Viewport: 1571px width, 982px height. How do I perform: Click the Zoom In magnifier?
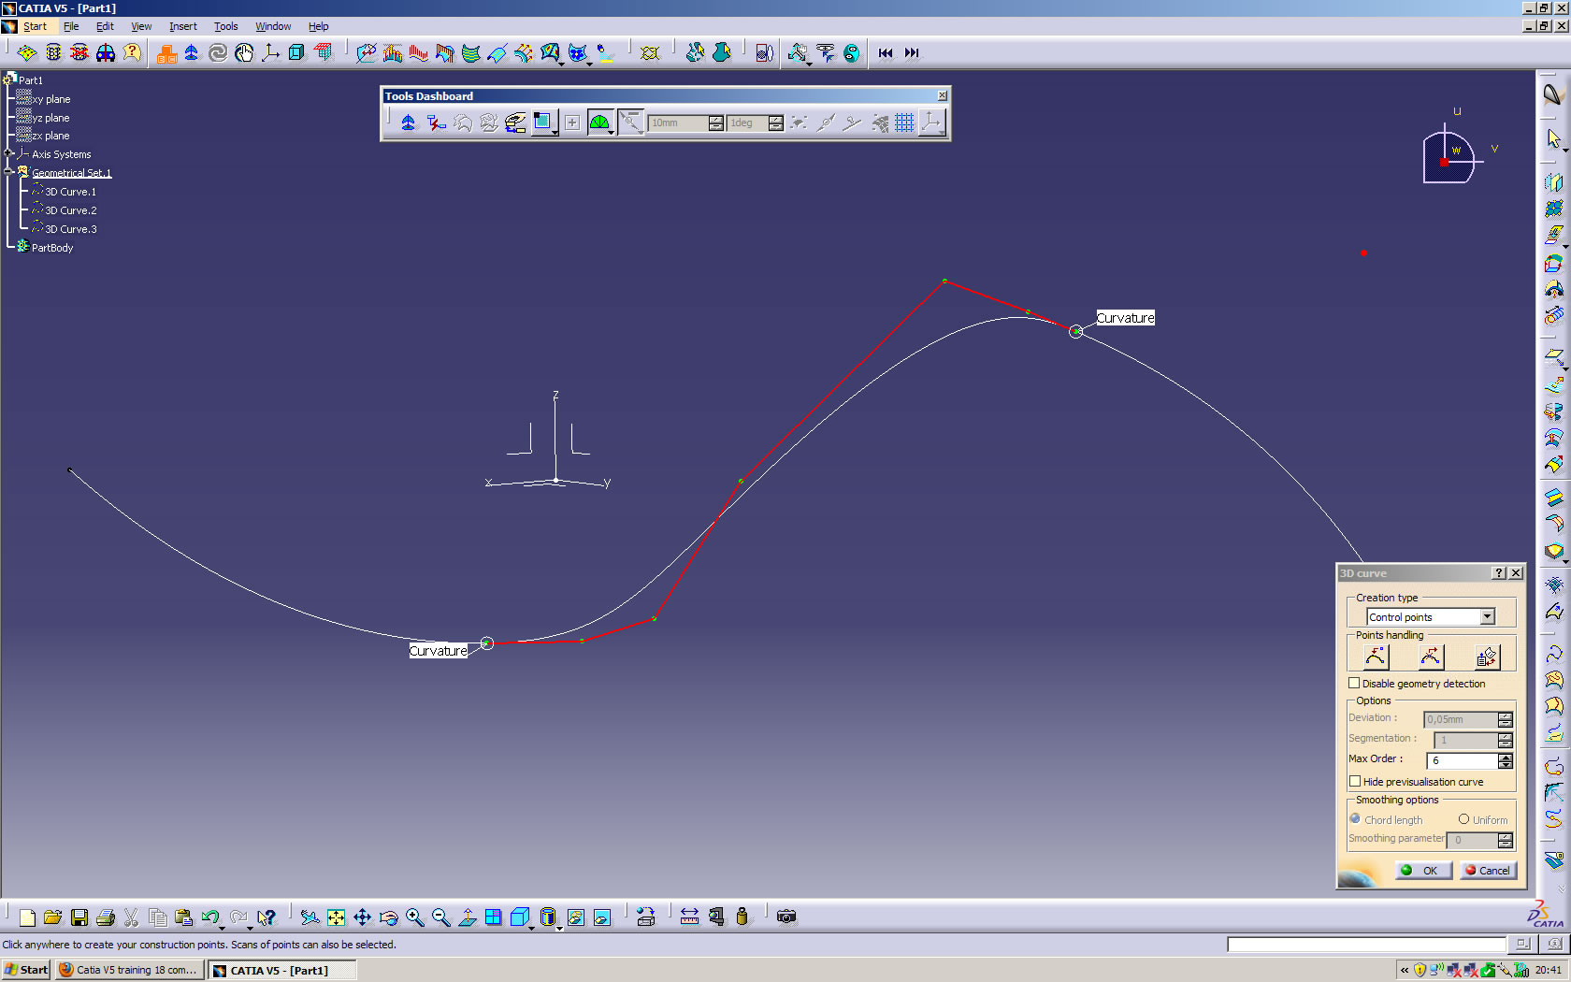(414, 917)
